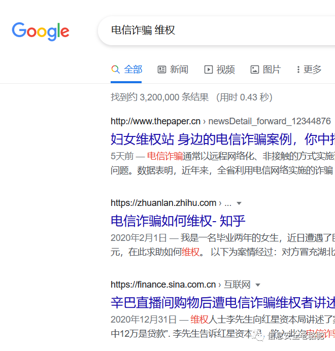This screenshot has height=351, width=335.
Task: Click the 5天前 snippet text
Action: 122,156
